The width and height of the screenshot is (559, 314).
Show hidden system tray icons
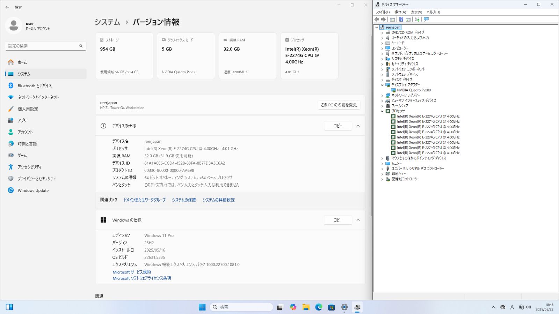point(493,307)
